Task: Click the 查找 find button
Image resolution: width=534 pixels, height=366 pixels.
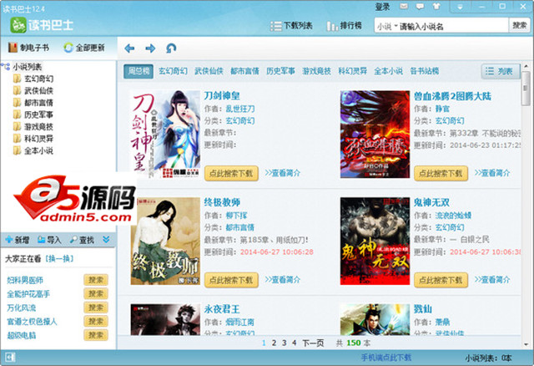Action: pyautogui.click(x=82, y=240)
